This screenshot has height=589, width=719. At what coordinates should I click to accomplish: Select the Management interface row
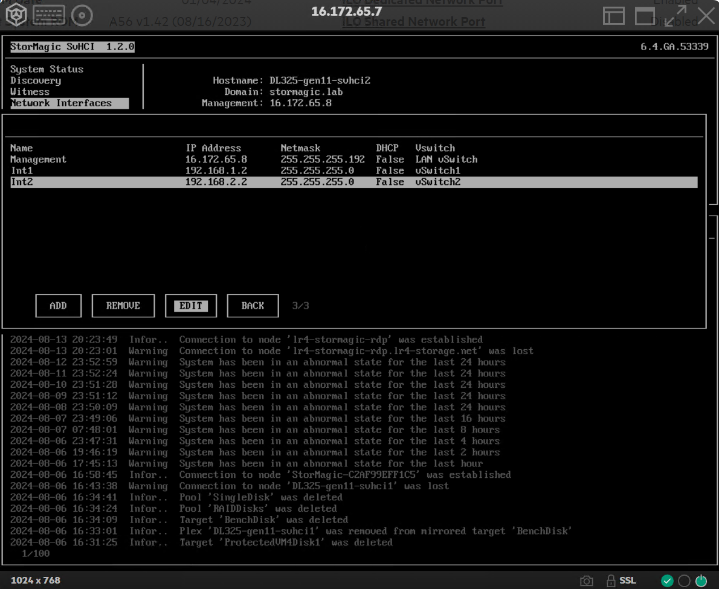[x=353, y=159]
